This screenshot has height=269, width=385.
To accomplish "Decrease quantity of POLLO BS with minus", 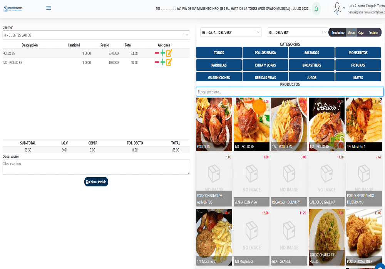I will (x=157, y=53).
